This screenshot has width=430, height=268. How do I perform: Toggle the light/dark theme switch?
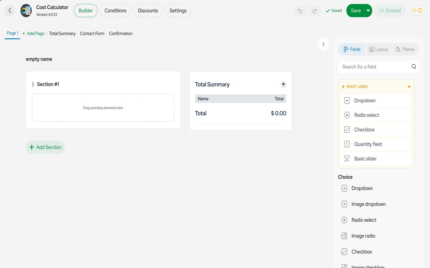pos(417,10)
